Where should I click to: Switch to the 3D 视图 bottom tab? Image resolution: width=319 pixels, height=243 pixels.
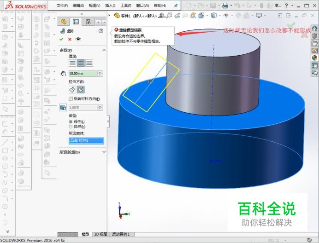[100, 234]
